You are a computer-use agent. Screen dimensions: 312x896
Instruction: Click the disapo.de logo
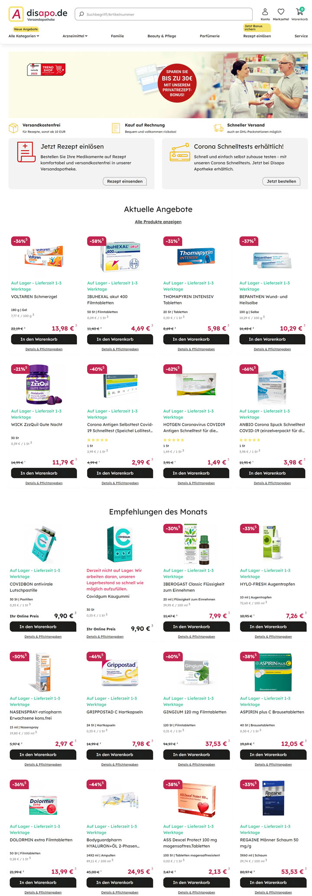pyautogui.click(x=38, y=14)
